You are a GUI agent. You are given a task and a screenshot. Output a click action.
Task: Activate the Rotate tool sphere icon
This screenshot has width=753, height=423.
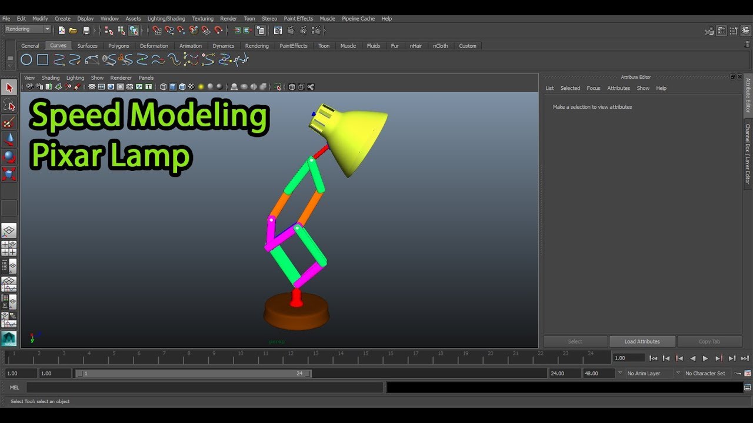point(9,156)
